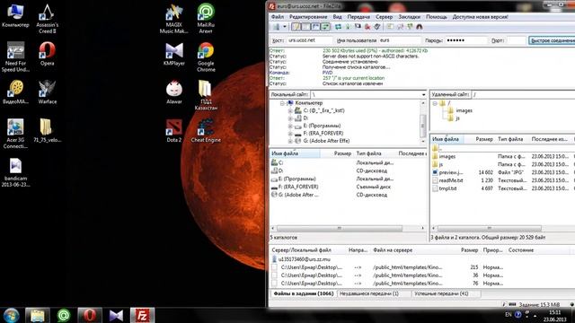Toggle directory comparison toolbar icon
The height and width of the screenshot is (323, 575).
pos(400,27)
